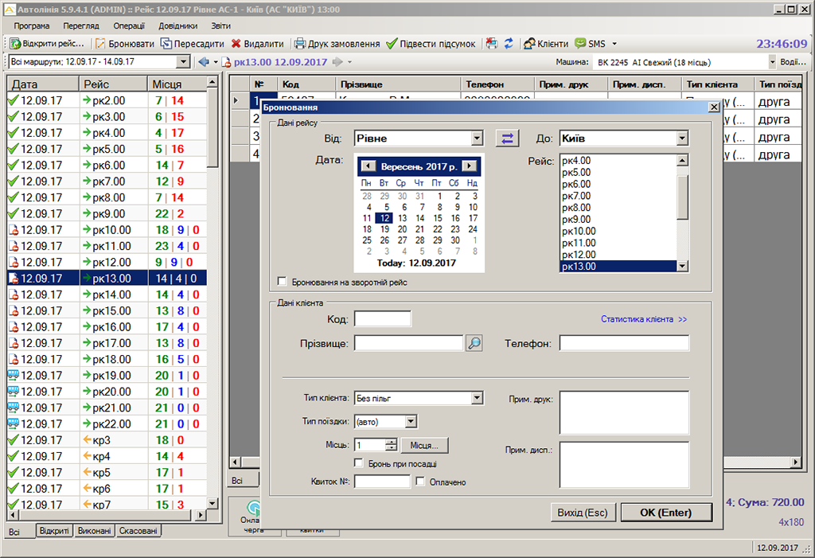The width and height of the screenshot is (815, 558).
Task: Click the Телефон input field in the dialog
Action: click(624, 343)
